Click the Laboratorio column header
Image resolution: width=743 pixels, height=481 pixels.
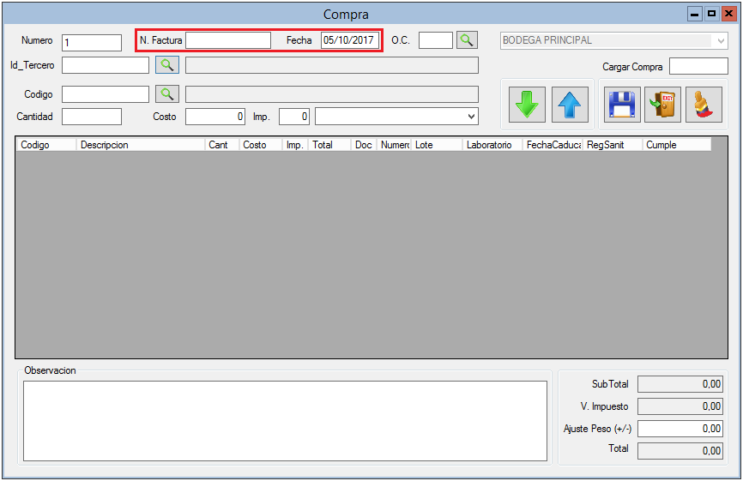coord(492,145)
